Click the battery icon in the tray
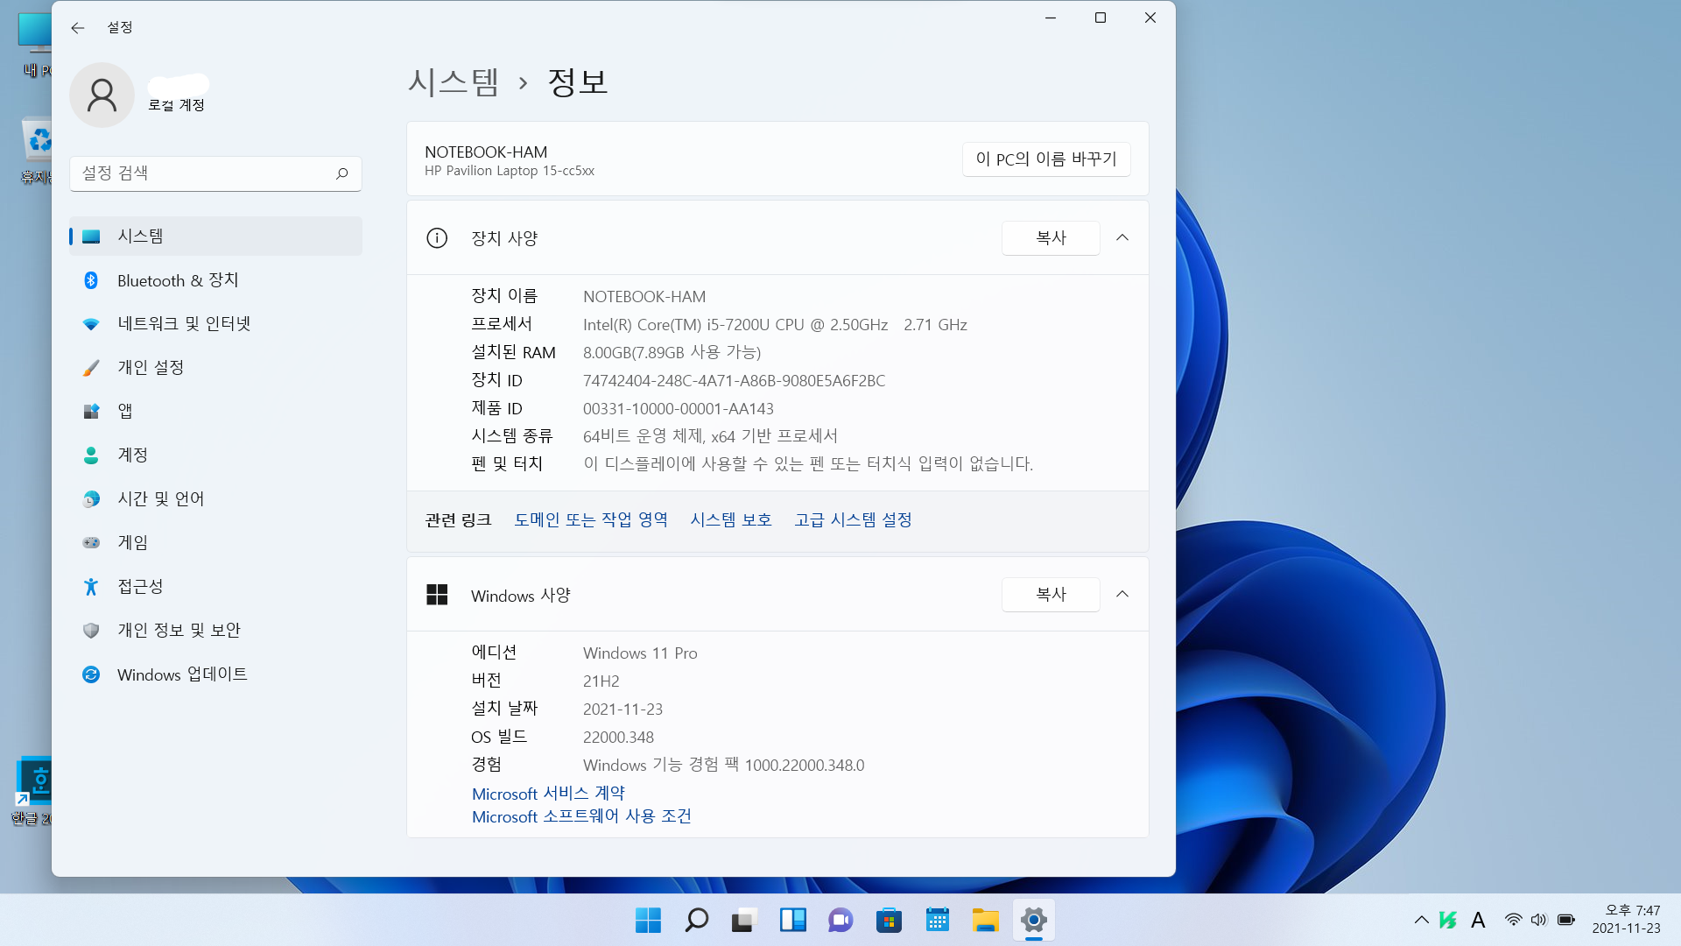The height and width of the screenshot is (946, 1681). (1566, 920)
